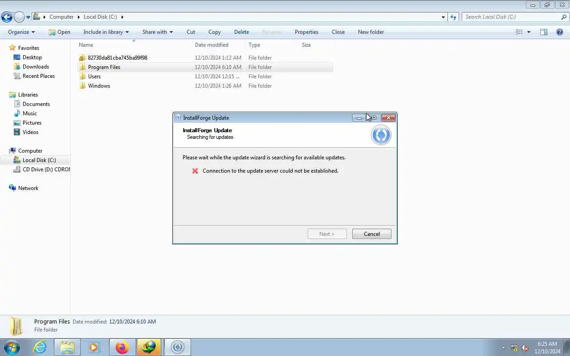This screenshot has height=356, width=570.
Task: Open Internet Explorer from the taskbar
Action: coord(40,347)
